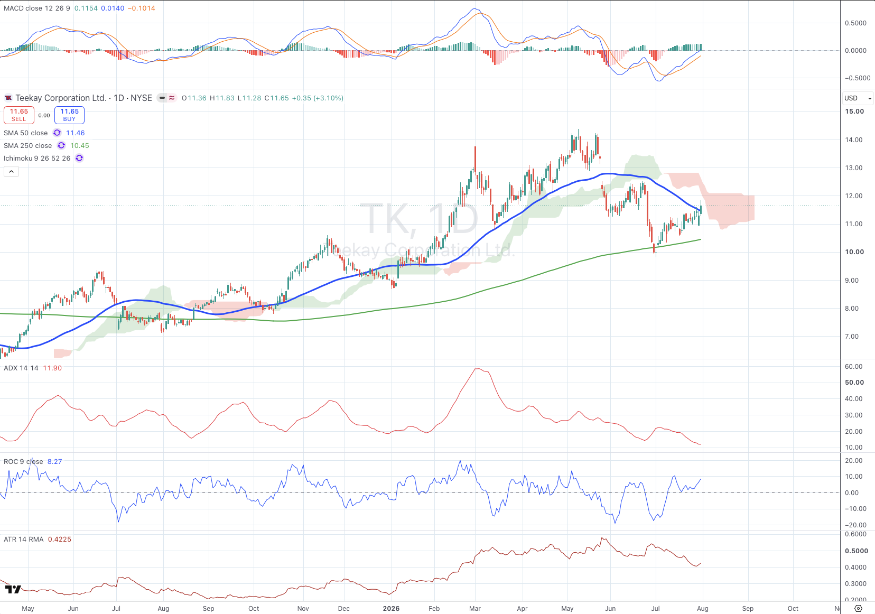Viewport: 875px width, 614px height.
Task: Click the SMA 250 value 10.45
Action: [x=80, y=145]
